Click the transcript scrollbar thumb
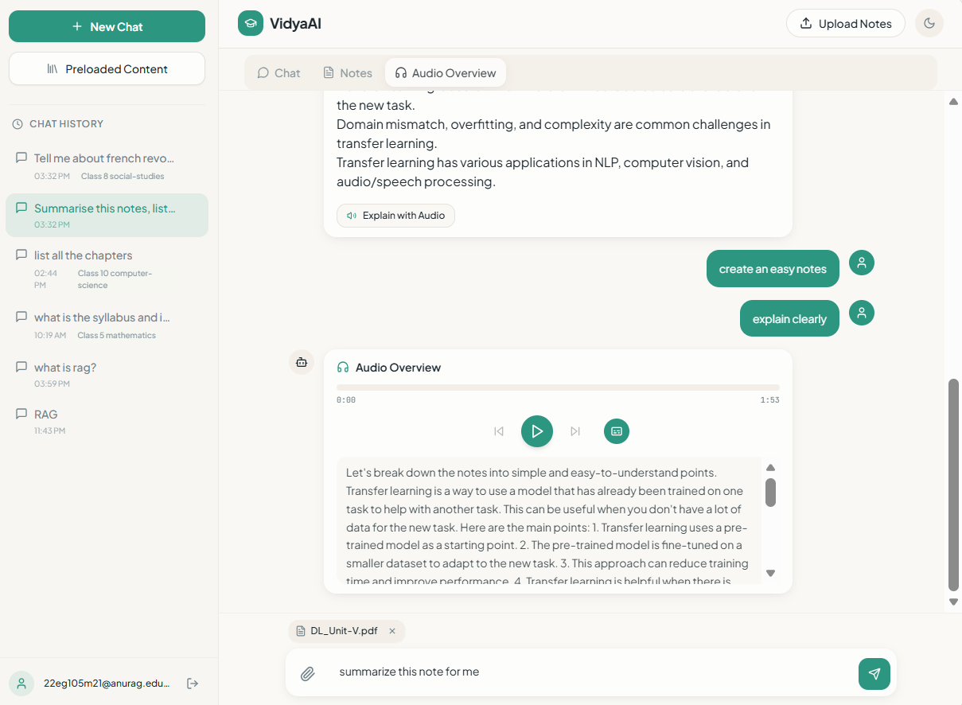 [770, 492]
